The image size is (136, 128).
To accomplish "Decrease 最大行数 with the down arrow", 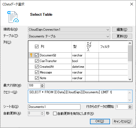I will (x=42, y=87).
